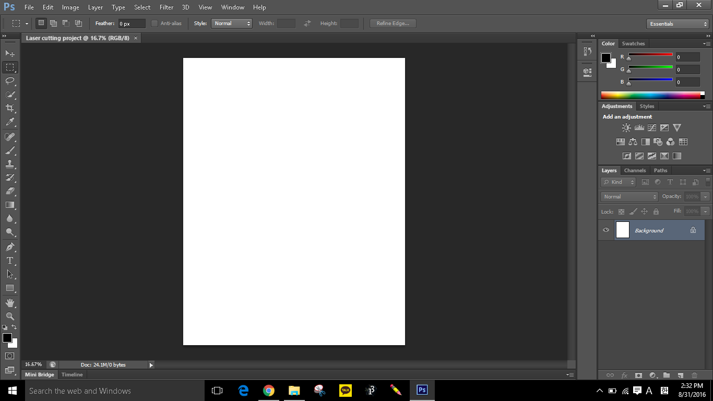This screenshot has width=713, height=401.
Task: Switch to the Timeline tab
Action: coord(72,375)
